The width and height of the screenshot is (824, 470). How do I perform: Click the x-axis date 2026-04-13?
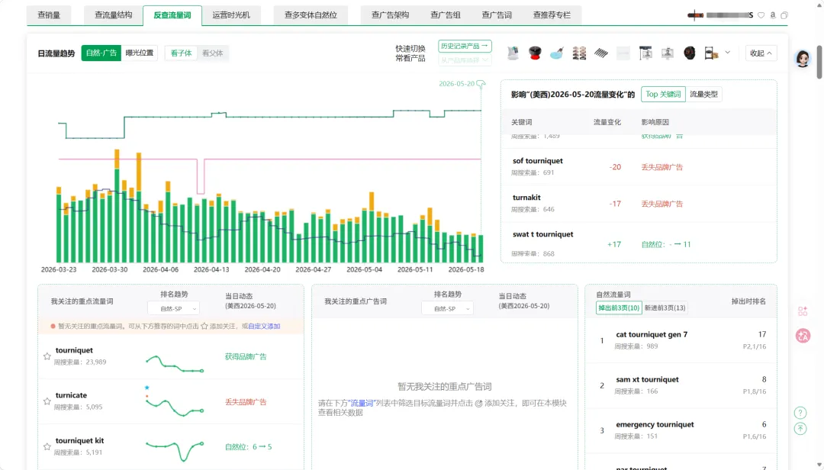[x=211, y=269]
